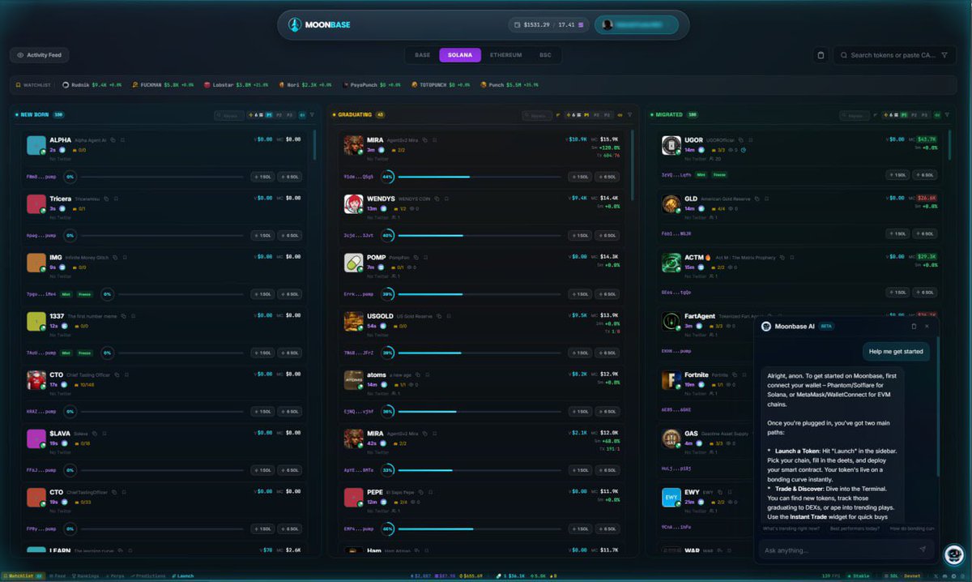This screenshot has width=972, height=582.
Task: Open the POMP pill token avatar
Action: [x=353, y=263]
